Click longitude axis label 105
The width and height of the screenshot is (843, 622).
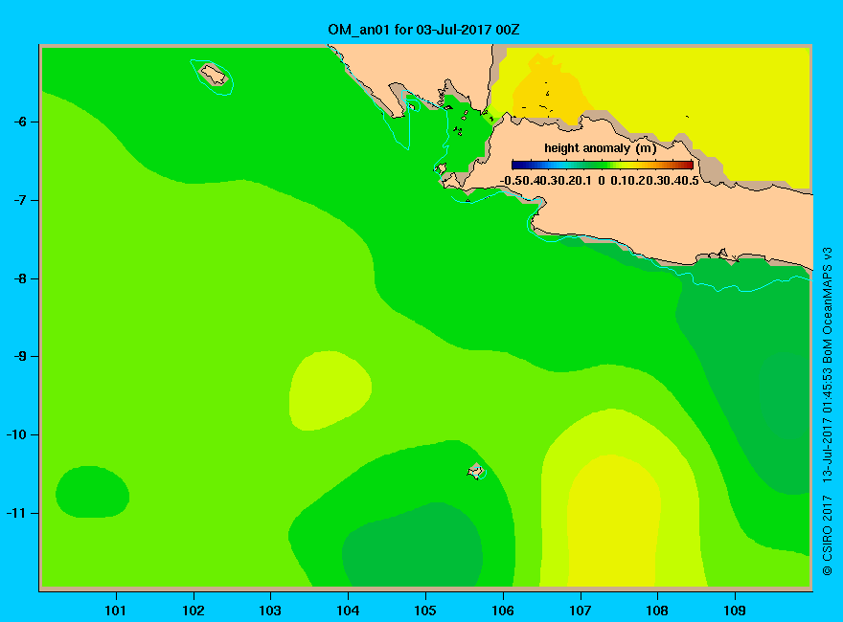click(425, 611)
